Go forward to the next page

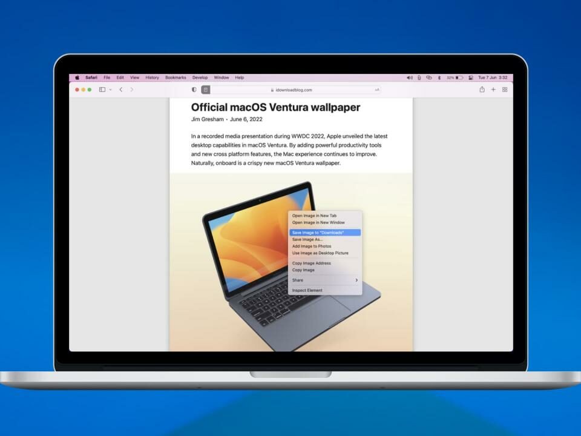[132, 90]
